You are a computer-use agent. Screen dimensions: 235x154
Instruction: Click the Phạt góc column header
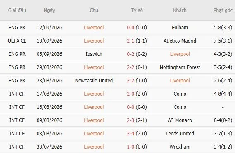(x=223, y=10)
